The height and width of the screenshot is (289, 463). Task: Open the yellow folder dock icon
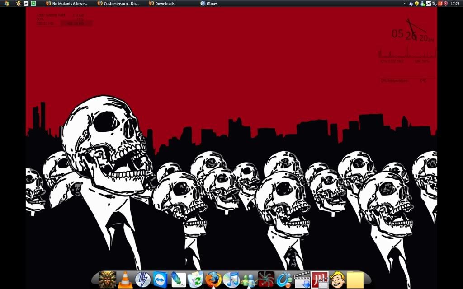click(x=355, y=280)
